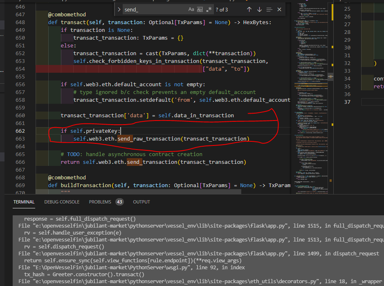
Task: Click line number 25 in right editor
Action: point(347,9)
